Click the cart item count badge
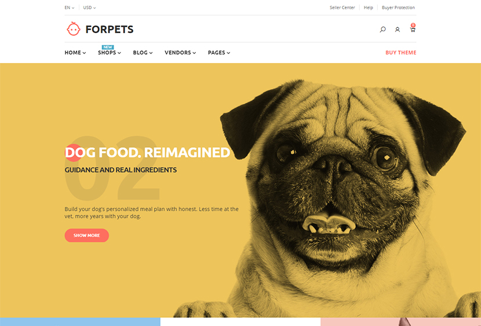 413,25
